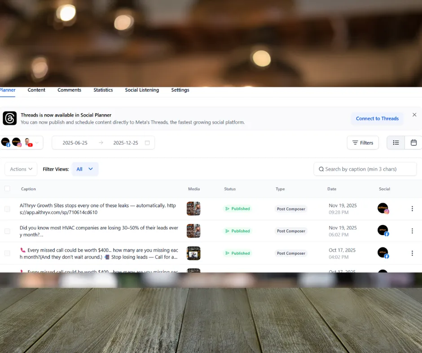The image size is (422, 353).
Task: Click the Date column header
Action: 332,189
